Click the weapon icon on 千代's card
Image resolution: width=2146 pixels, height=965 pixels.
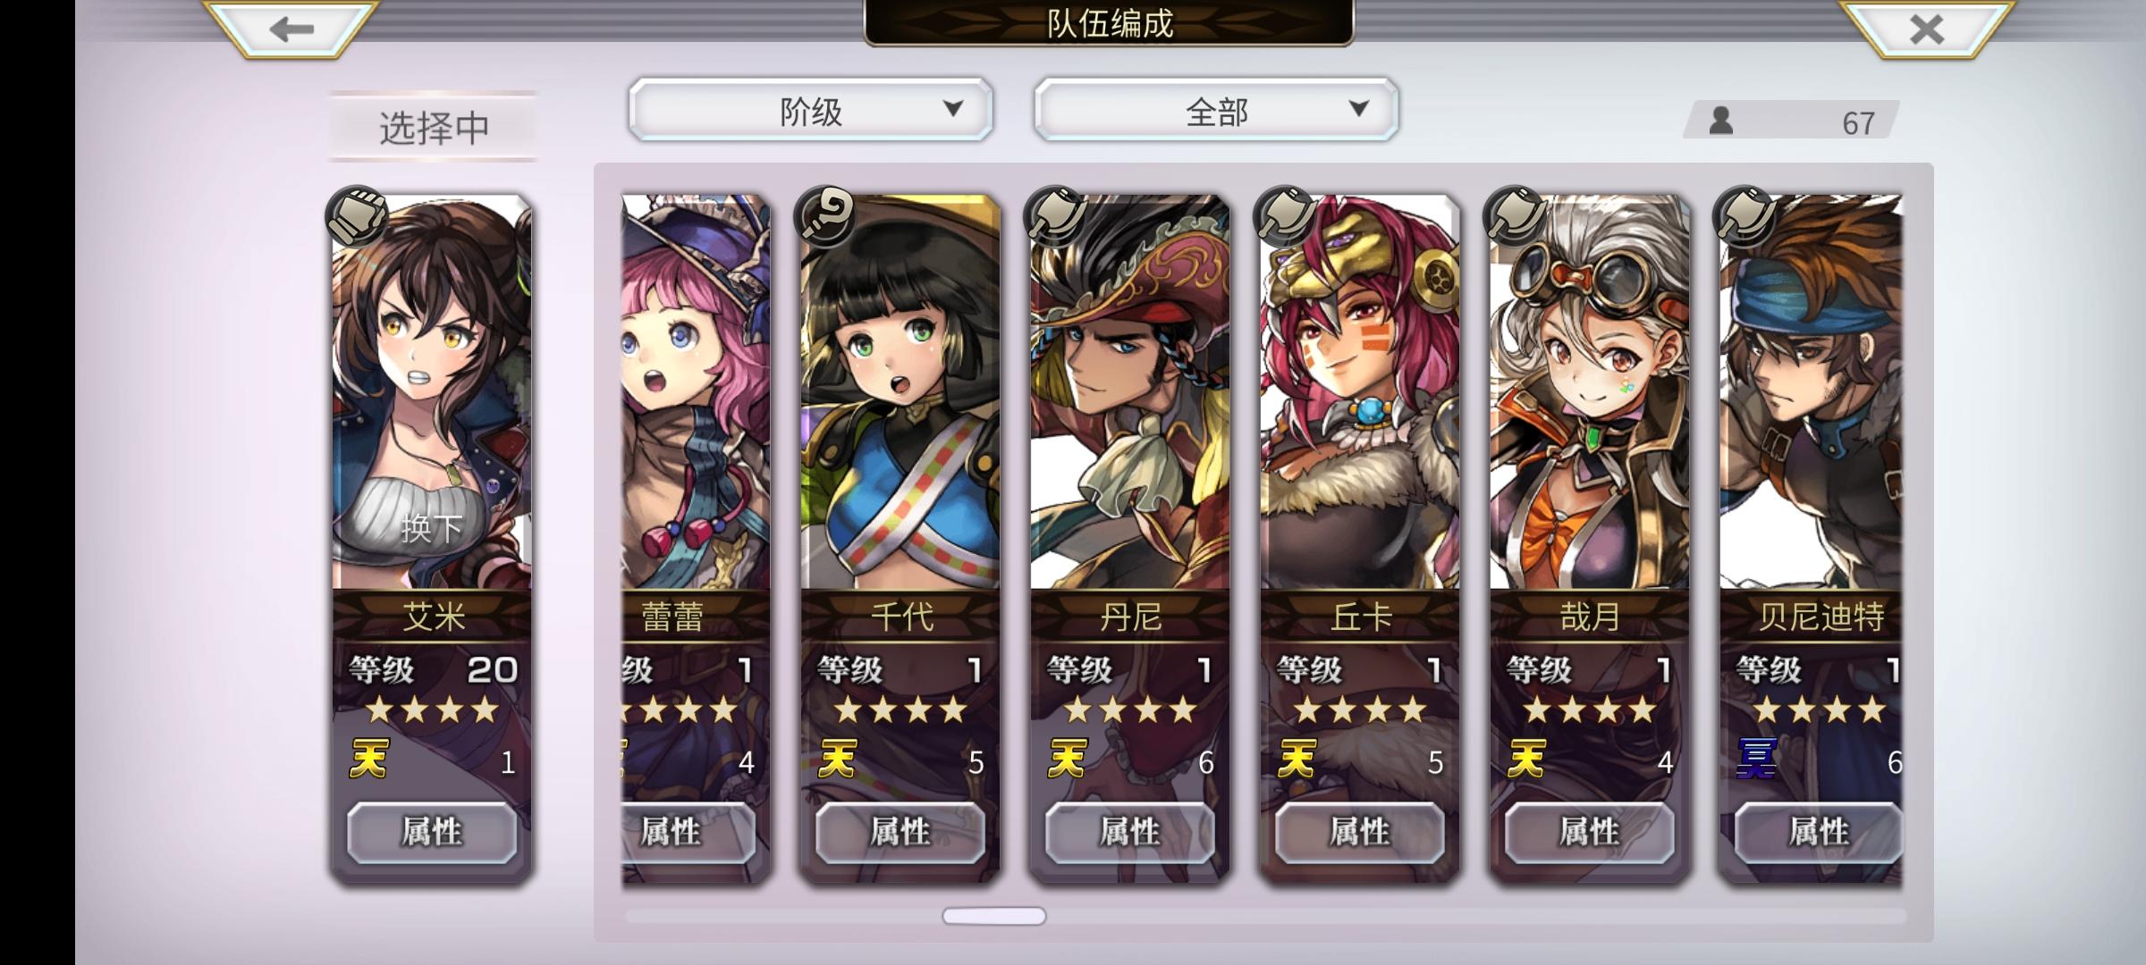click(x=824, y=217)
